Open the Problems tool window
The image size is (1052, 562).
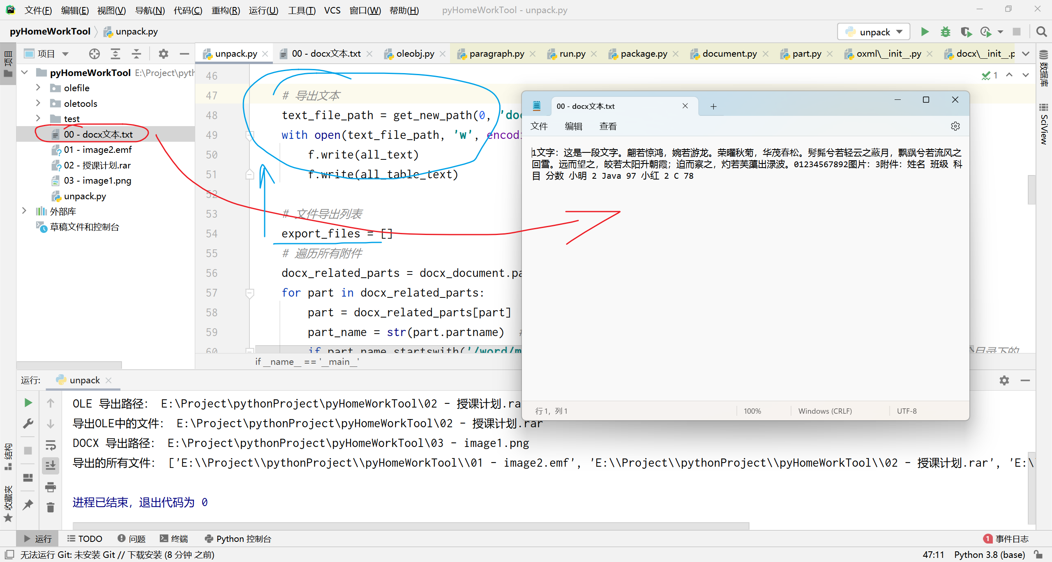pos(132,539)
